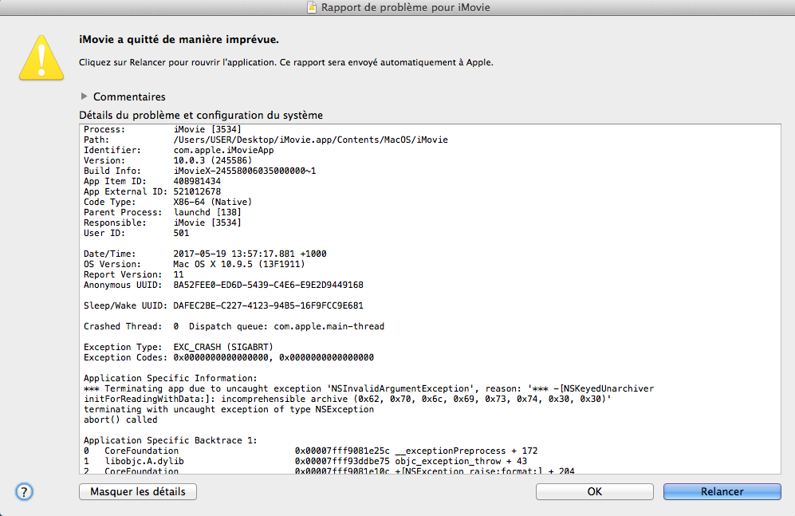Click the Date/Time line in report
Viewport: 795px width, 516px height.
click(205, 254)
